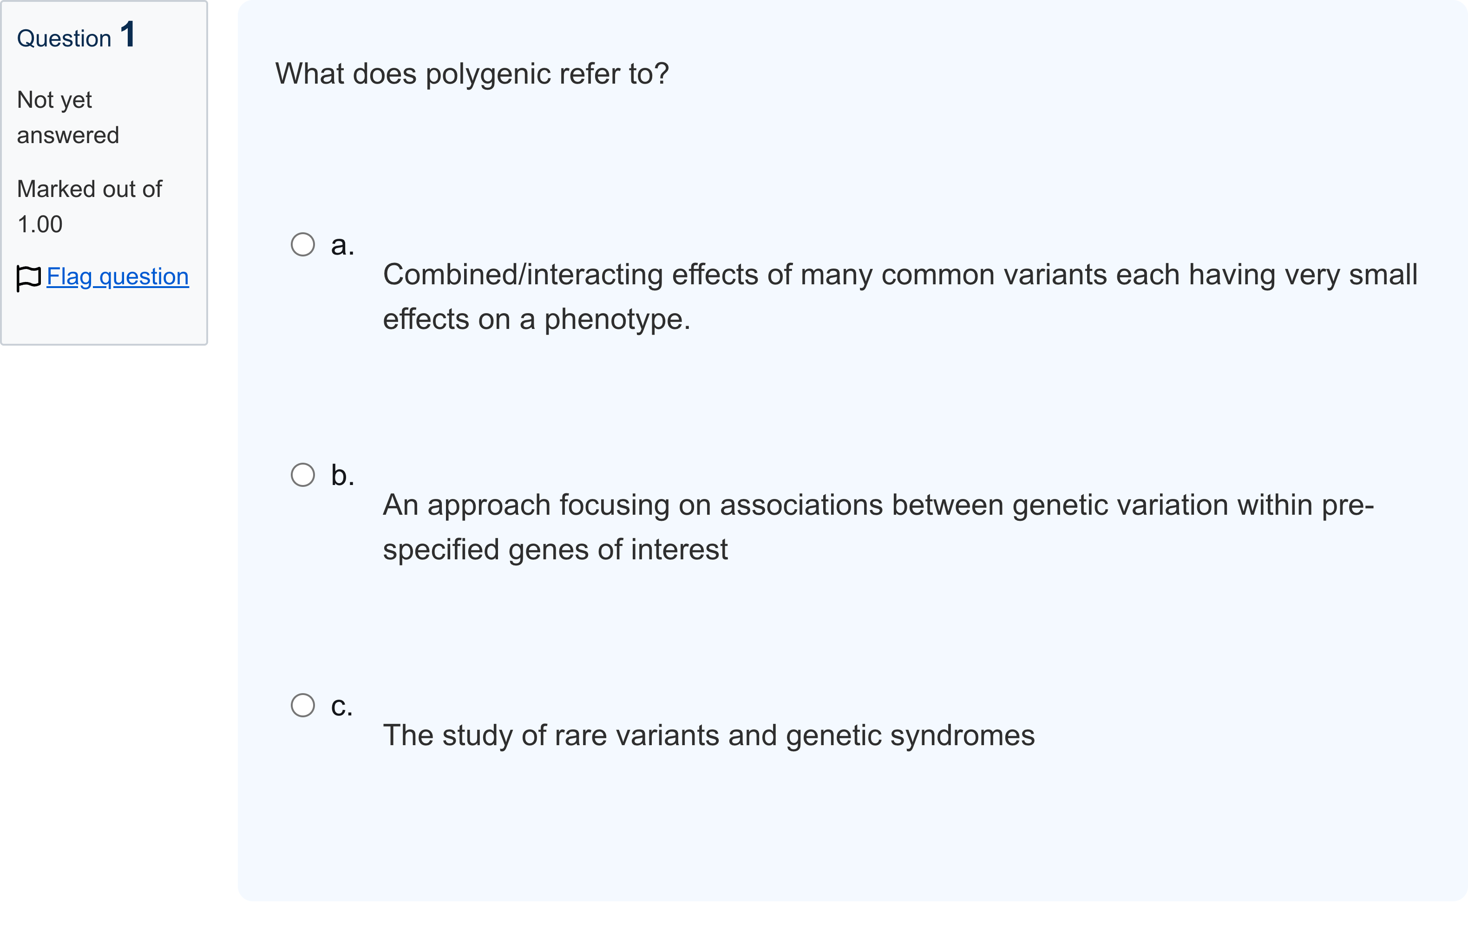Choose 'An approach focusing on associations' answer text
1468x931 pixels.
click(633, 505)
